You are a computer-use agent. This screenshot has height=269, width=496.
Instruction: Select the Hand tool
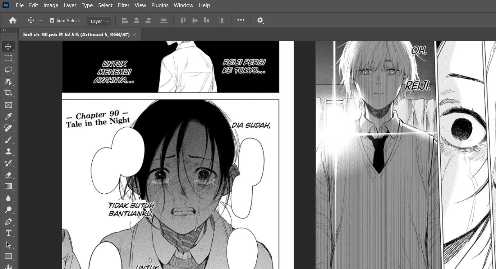click(x=8, y=266)
